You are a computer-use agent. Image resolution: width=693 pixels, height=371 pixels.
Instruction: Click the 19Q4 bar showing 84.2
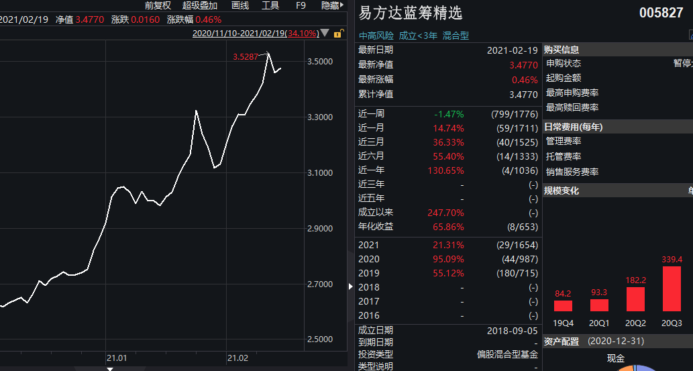pyautogui.click(x=563, y=306)
